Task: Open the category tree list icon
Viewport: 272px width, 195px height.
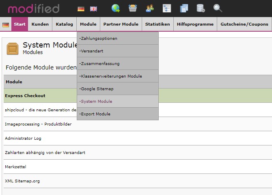Action: click(167, 9)
